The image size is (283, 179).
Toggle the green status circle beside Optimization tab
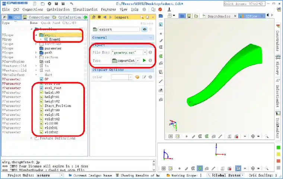point(85,17)
